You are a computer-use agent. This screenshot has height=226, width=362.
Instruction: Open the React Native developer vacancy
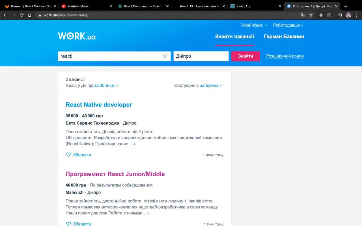[99, 105]
